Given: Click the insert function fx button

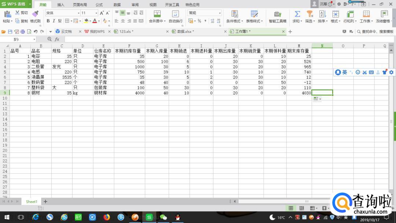Looking at the screenshot, I should point(57,39).
